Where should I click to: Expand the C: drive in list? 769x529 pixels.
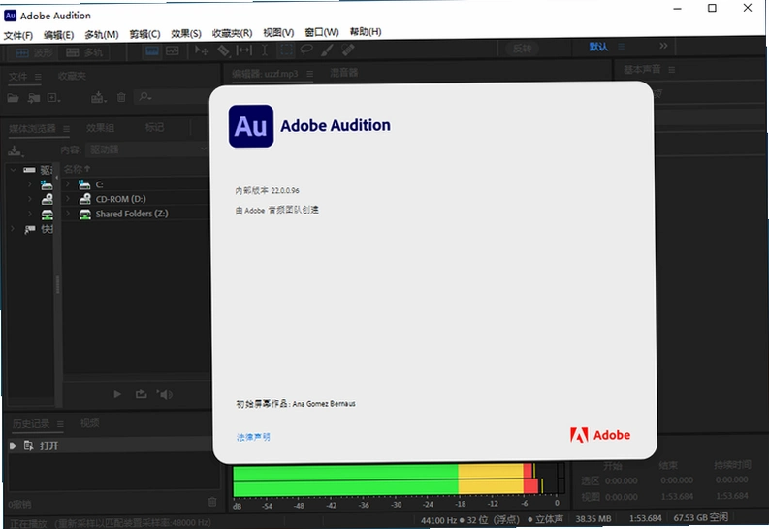click(x=68, y=184)
